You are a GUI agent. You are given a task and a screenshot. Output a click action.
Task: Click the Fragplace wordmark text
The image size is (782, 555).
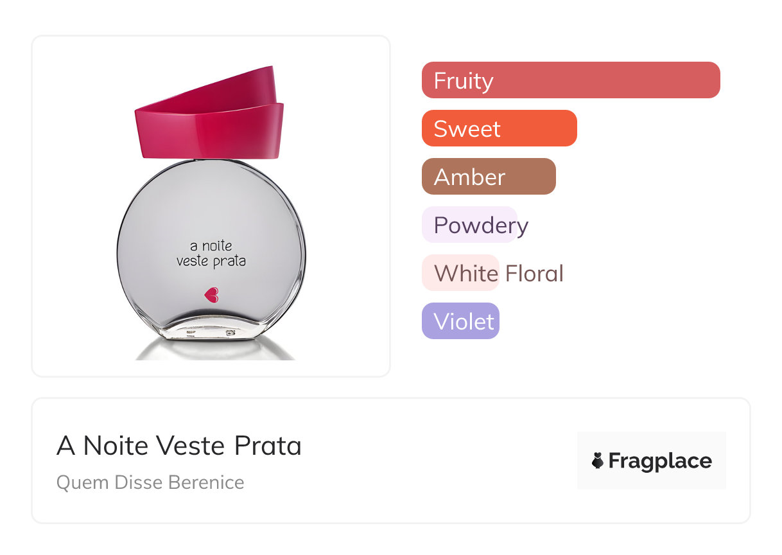pyautogui.click(x=660, y=461)
